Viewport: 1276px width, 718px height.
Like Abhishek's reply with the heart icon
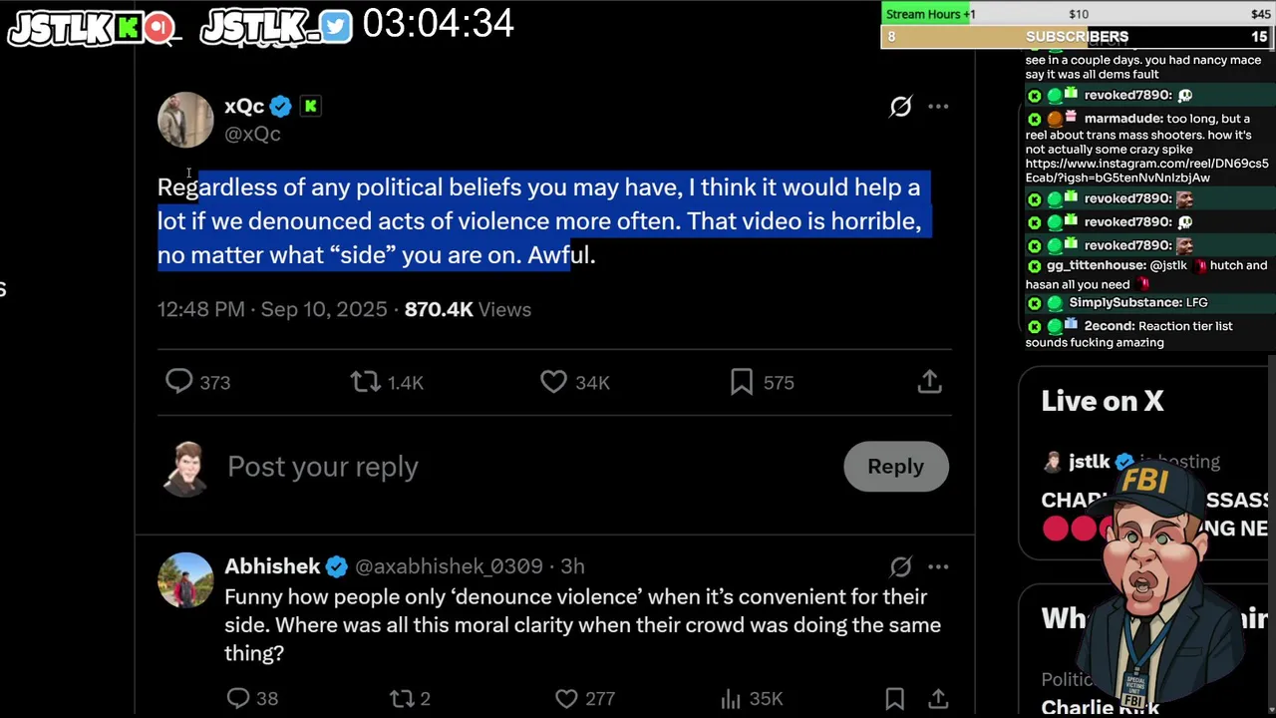[566, 698]
